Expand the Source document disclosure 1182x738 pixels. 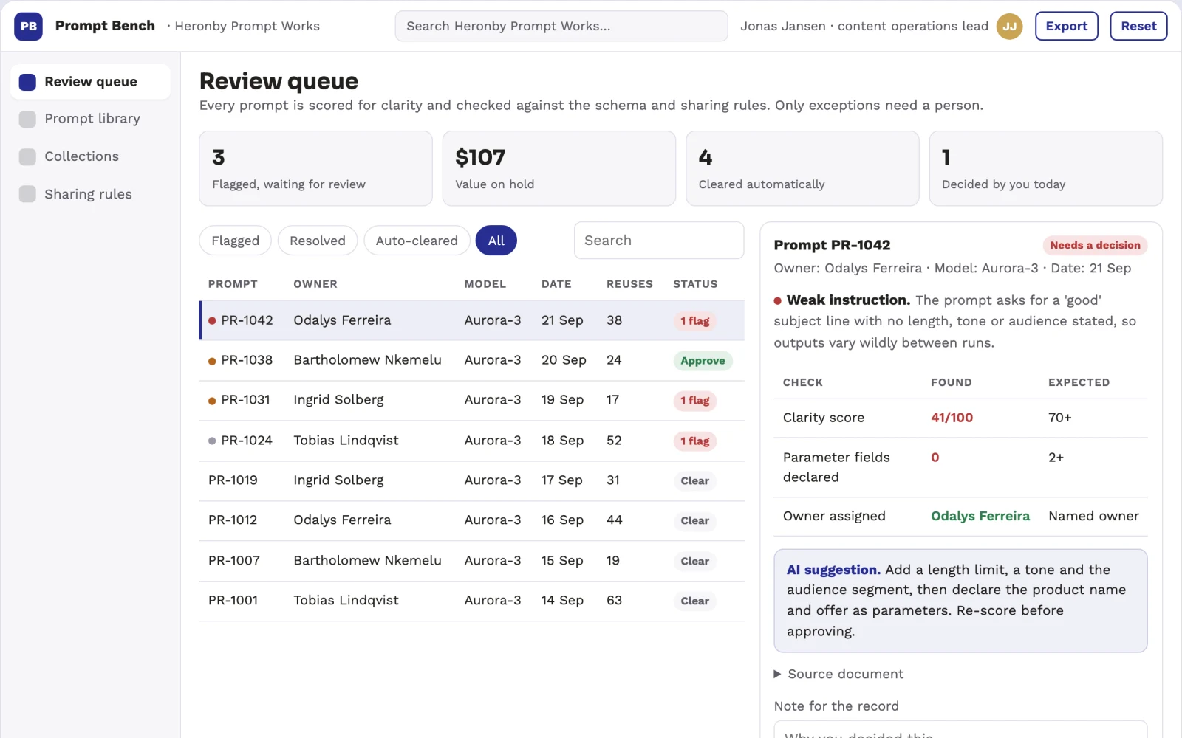(838, 674)
